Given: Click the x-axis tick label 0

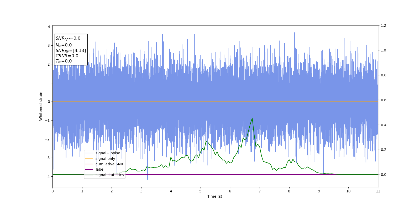Looking at the screenshot, I should 52,191.
